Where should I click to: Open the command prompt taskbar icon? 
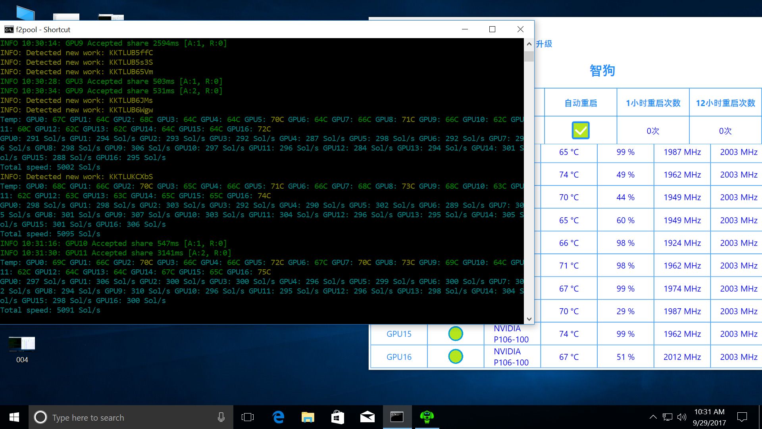tap(397, 417)
